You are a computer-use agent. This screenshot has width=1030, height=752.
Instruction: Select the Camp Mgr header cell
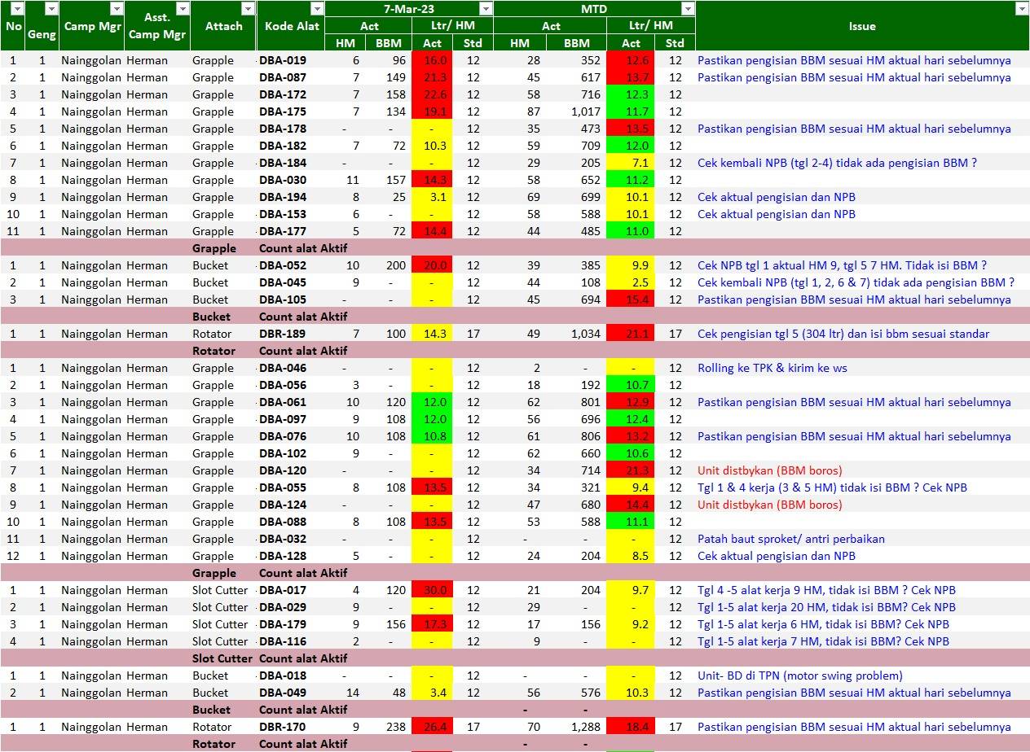point(91,26)
